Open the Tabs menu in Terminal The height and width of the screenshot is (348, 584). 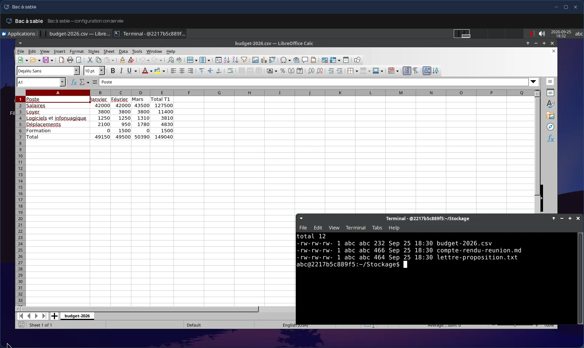tap(377, 228)
